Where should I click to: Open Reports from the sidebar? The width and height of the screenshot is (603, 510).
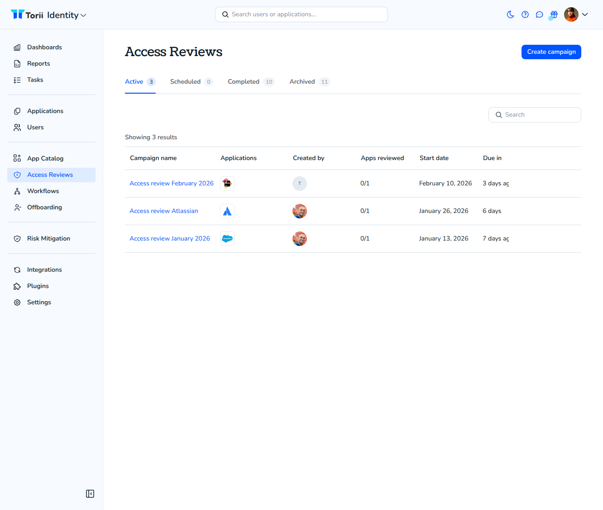51,63
